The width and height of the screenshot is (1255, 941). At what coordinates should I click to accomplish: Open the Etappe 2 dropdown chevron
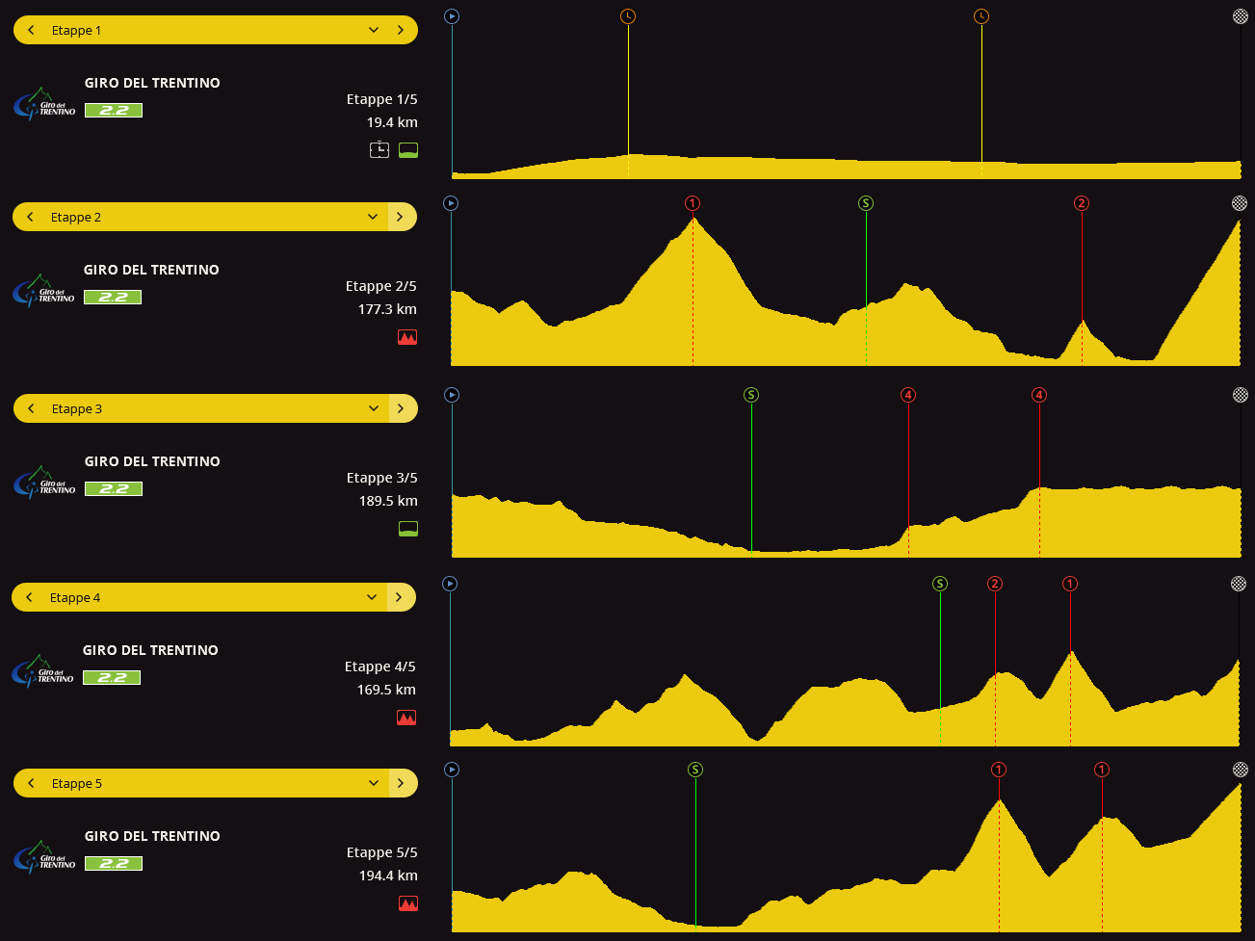pos(373,217)
